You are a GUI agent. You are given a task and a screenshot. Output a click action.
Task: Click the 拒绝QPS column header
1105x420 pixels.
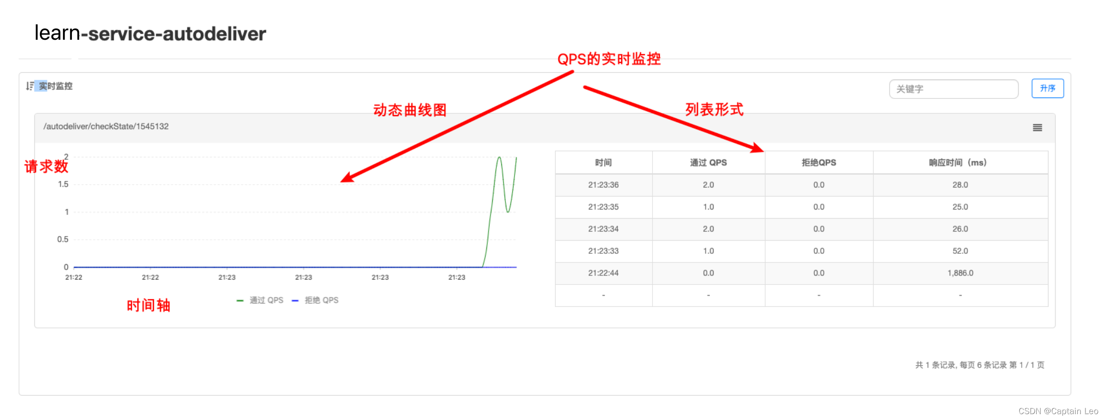pos(819,163)
